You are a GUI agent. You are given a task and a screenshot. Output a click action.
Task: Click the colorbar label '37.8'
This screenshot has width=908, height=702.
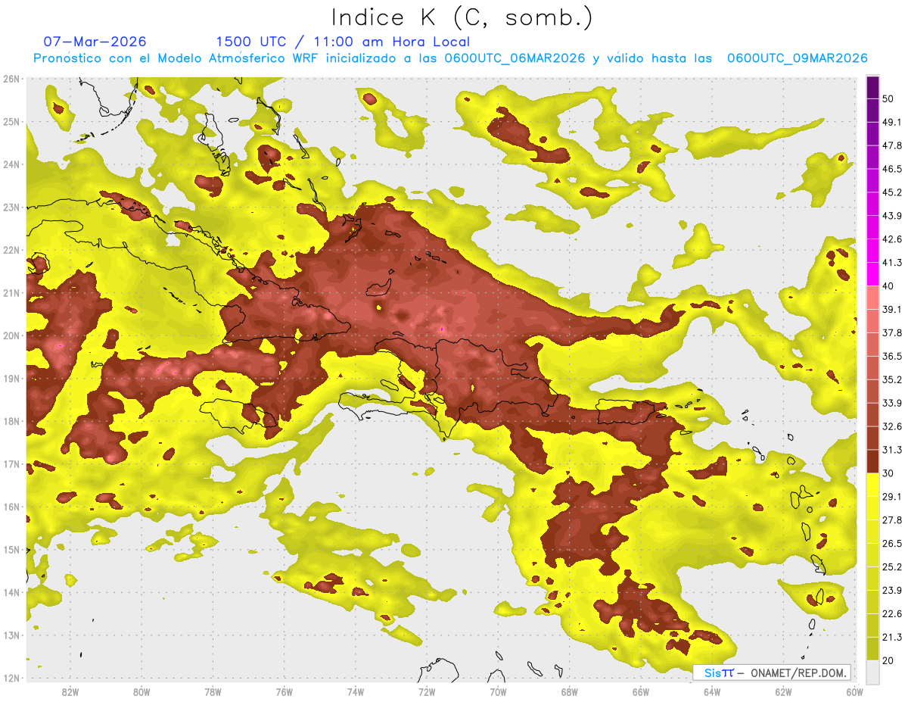coord(892,332)
